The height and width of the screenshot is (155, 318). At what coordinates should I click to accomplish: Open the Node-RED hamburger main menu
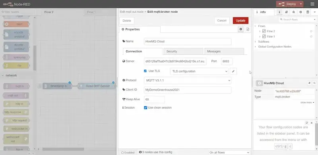[x=312, y=4]
